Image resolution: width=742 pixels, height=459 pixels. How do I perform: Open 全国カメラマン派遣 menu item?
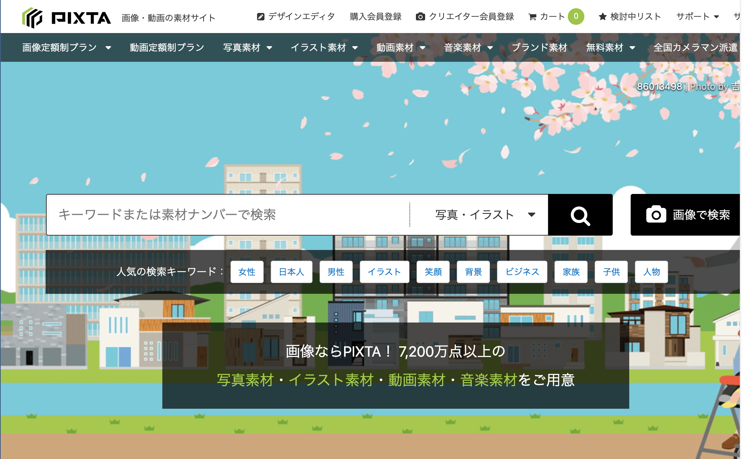[696, 47]
